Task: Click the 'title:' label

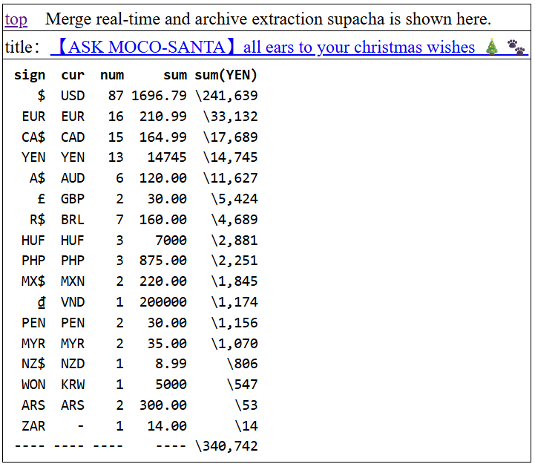Action: click(22, 47)
